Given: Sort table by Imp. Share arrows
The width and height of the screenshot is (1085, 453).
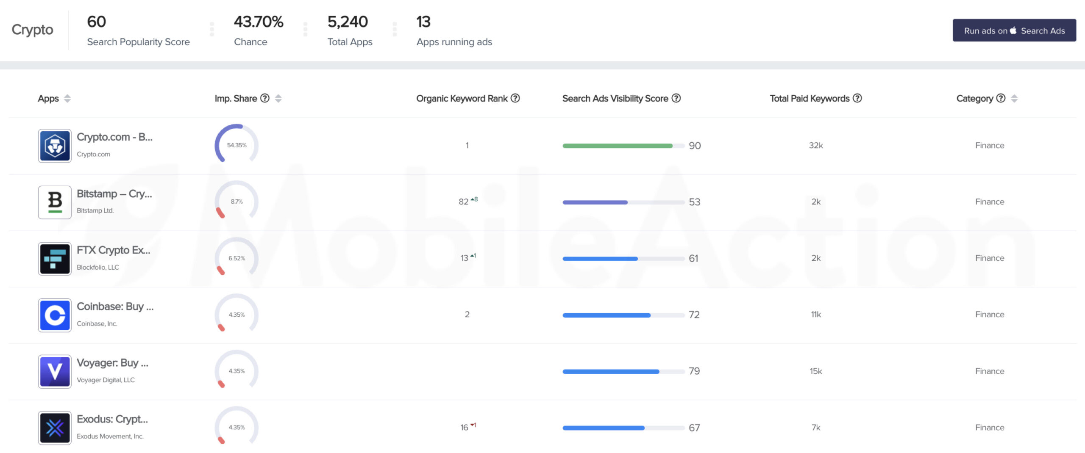Looking at the screenshot, I should pyautogui.click(x=278, y=99).
